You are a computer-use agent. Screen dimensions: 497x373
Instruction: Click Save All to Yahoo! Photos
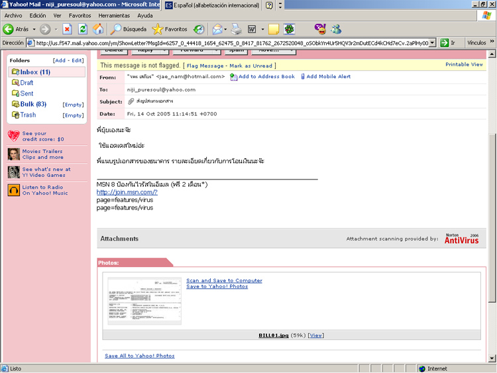[x=140, y=356]
